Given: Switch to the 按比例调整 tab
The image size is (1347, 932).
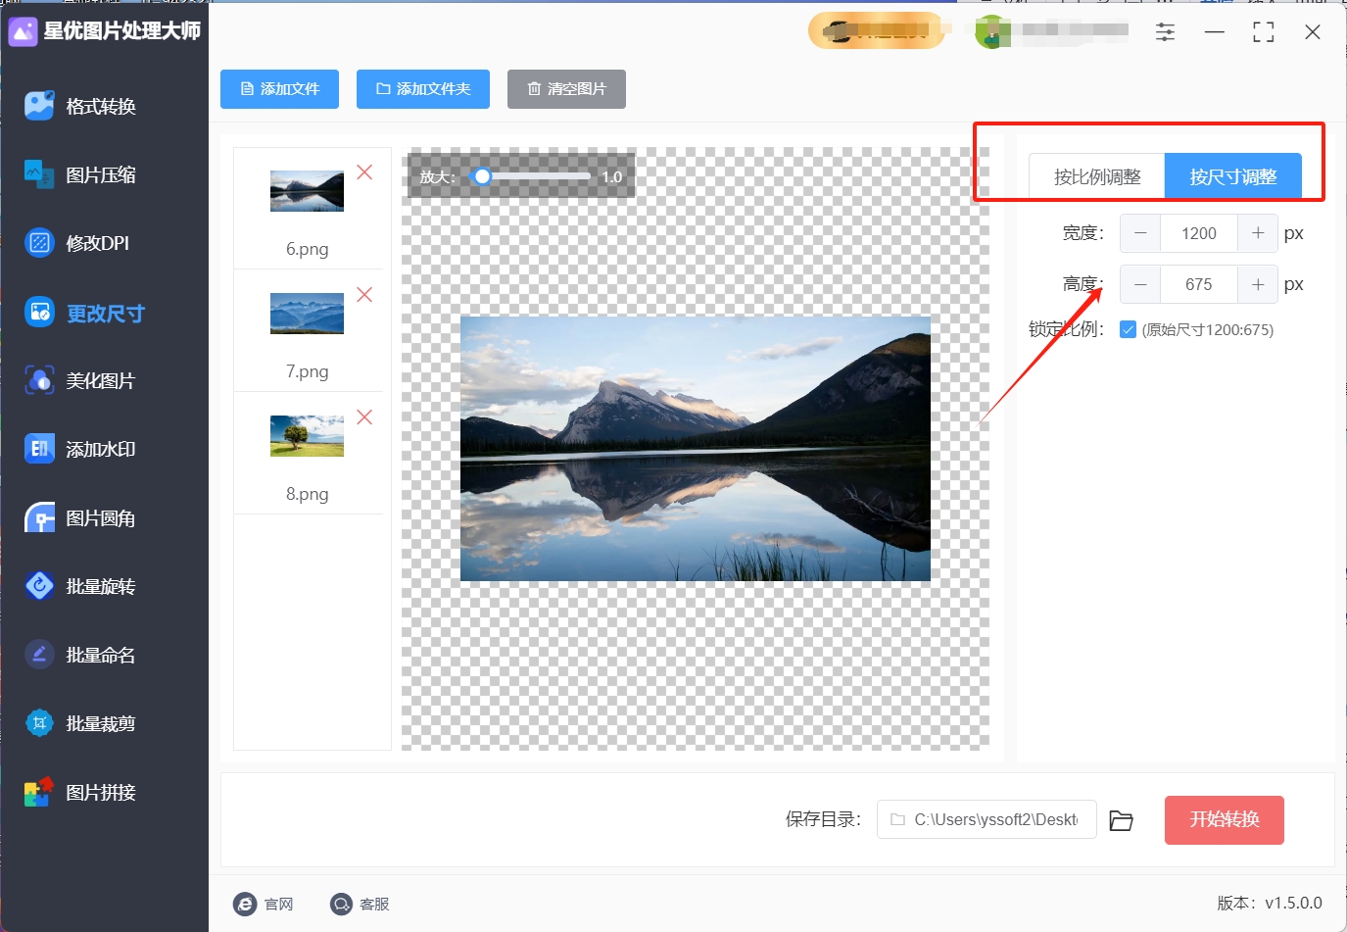Looking at the screenshot, I should (x=1097, y=176).
